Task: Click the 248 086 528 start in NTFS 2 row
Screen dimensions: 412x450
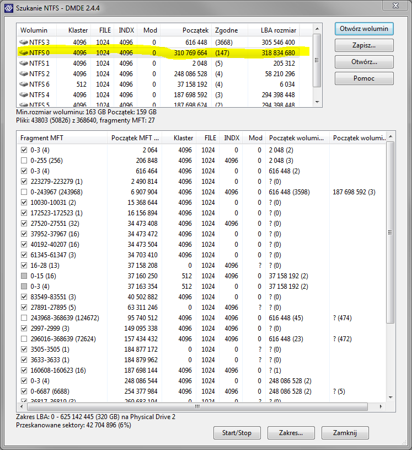Action: pos(190,74)
